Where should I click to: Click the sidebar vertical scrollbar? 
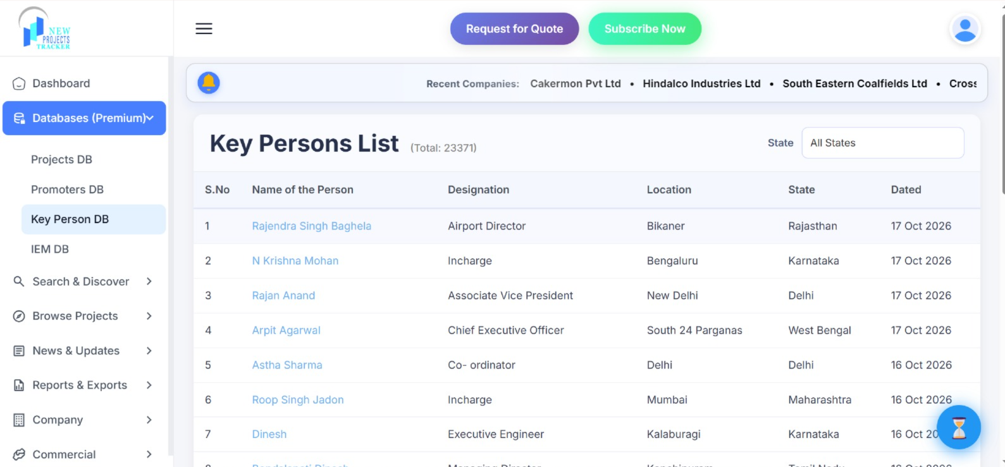point(170,256)
